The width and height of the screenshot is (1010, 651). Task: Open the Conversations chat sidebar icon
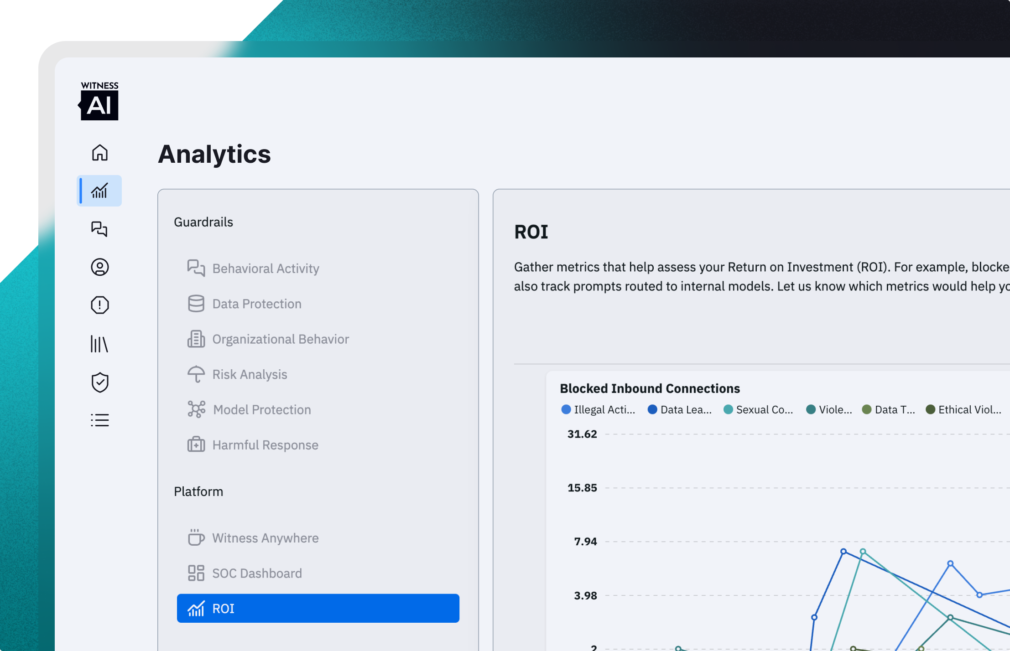coord(99,229)
